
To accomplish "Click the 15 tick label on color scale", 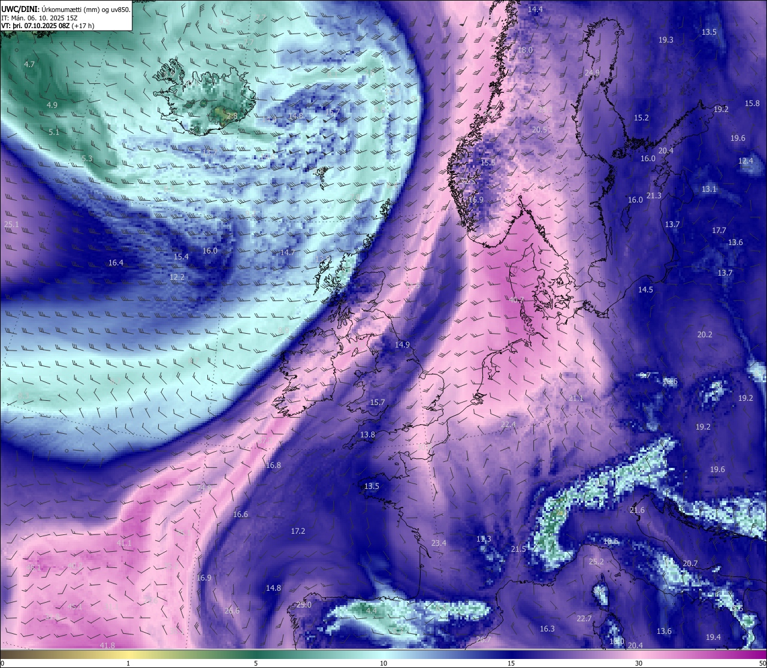I will pos(511,663).
